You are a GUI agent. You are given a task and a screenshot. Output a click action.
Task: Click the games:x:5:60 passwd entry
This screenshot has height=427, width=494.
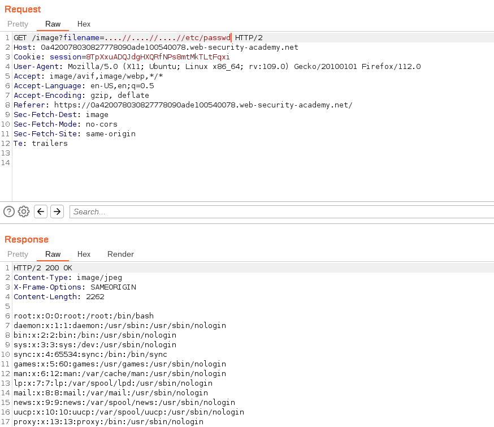[120, 364]
